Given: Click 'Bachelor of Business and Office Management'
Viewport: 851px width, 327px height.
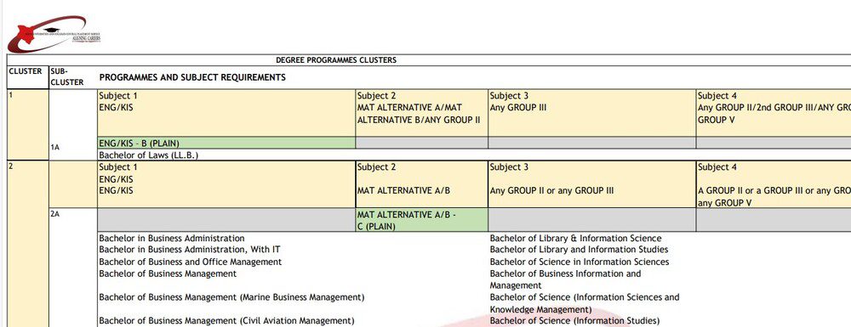Looking at the screenshot, I should pos(190,262).
